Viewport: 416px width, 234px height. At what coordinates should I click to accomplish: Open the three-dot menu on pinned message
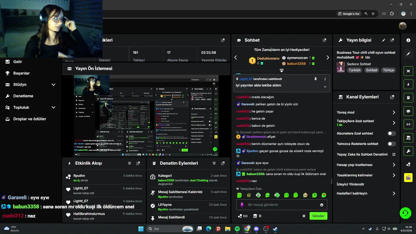pyautogui.click(x=325, y=79)
